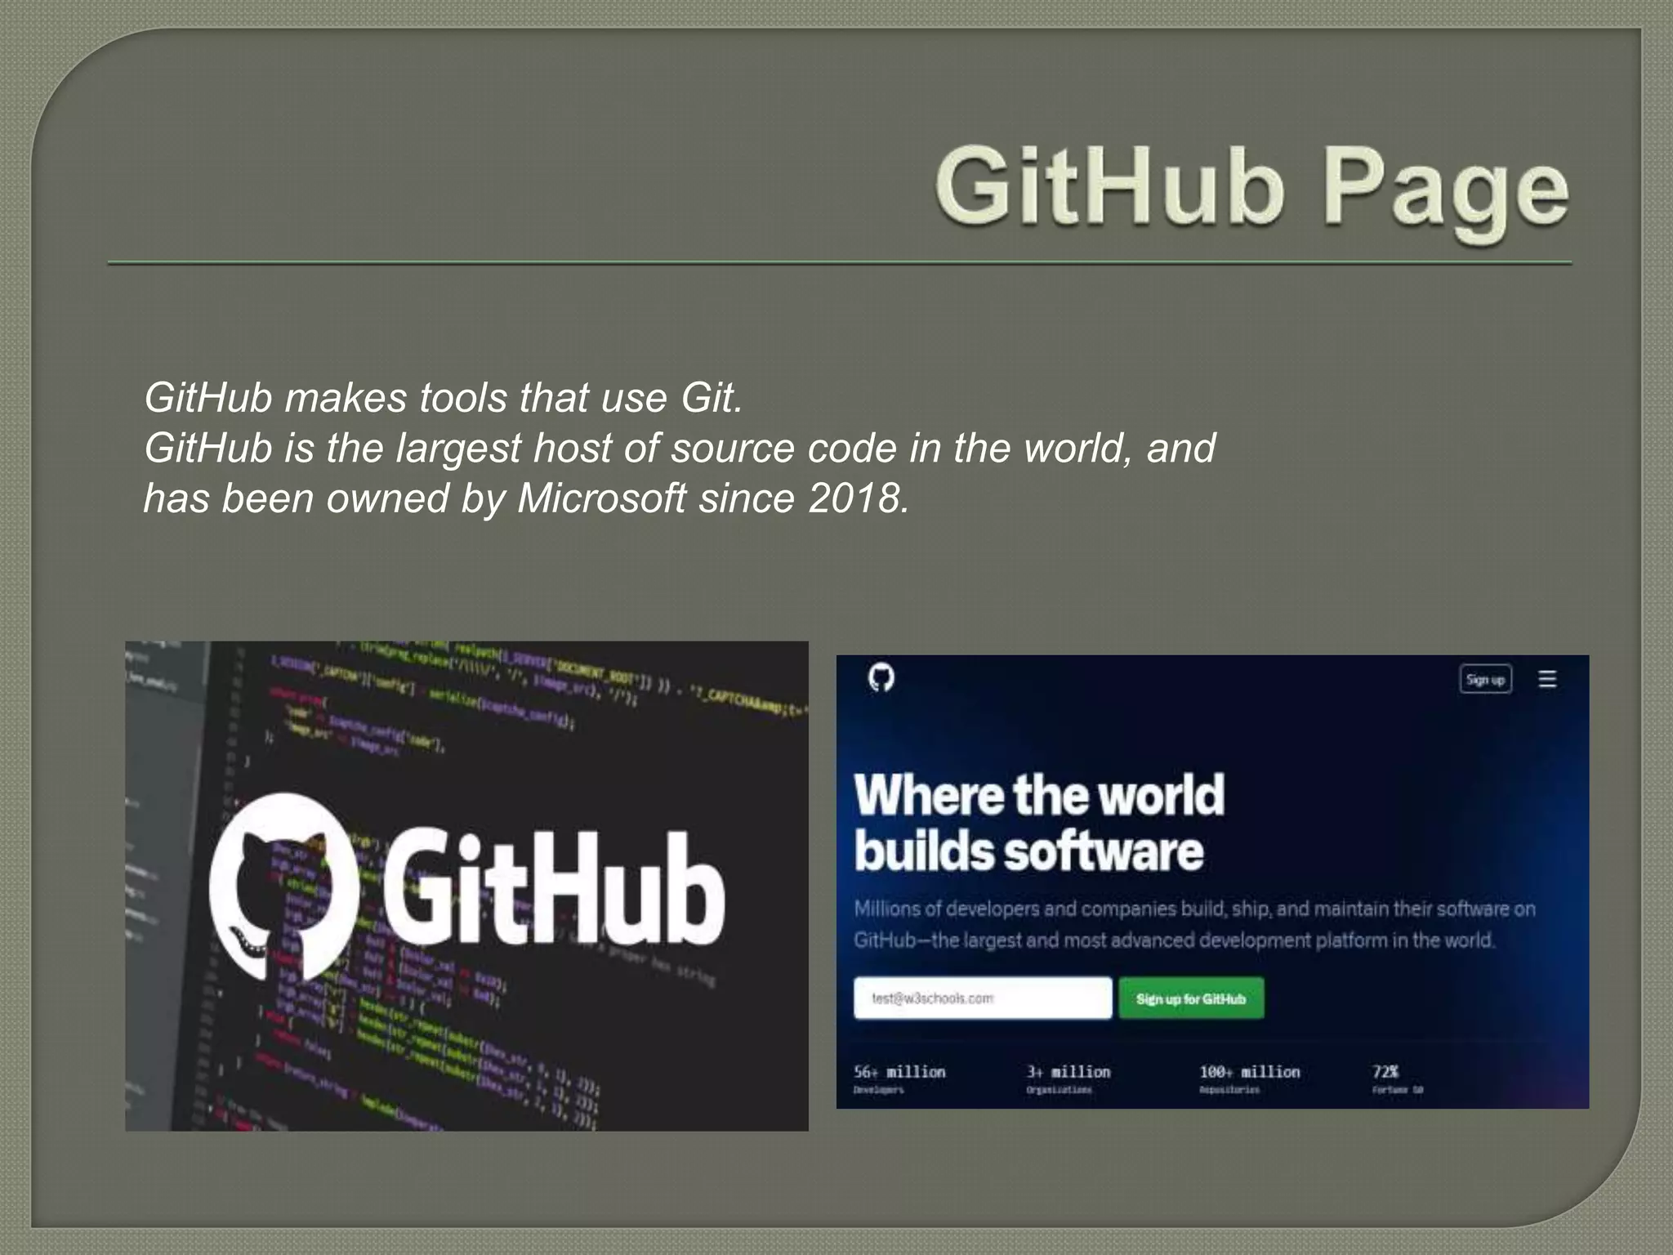Screen dimensions: 1673x1255
Task: Click the 'Millions of developers and companies' paragraph
Action: pyautogui.click(x=1194, y=924)
